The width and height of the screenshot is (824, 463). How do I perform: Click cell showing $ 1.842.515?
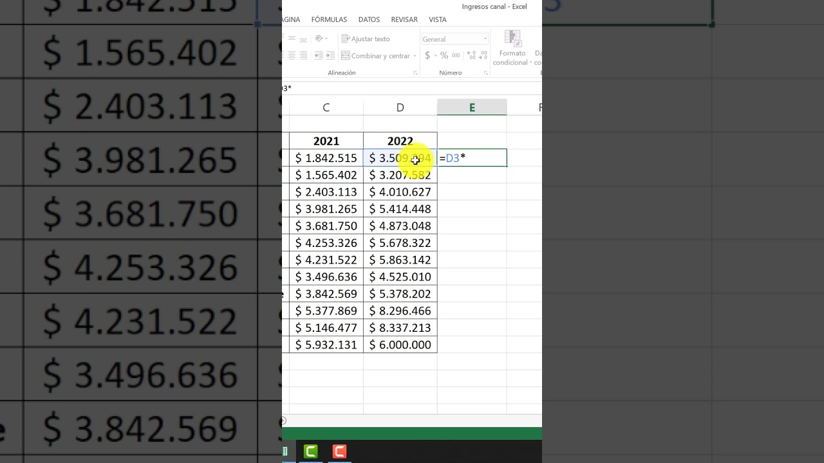click(x=326, y=158)
